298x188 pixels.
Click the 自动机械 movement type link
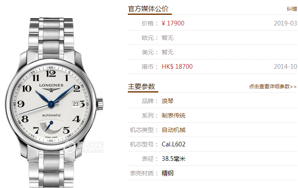[173, 130]
